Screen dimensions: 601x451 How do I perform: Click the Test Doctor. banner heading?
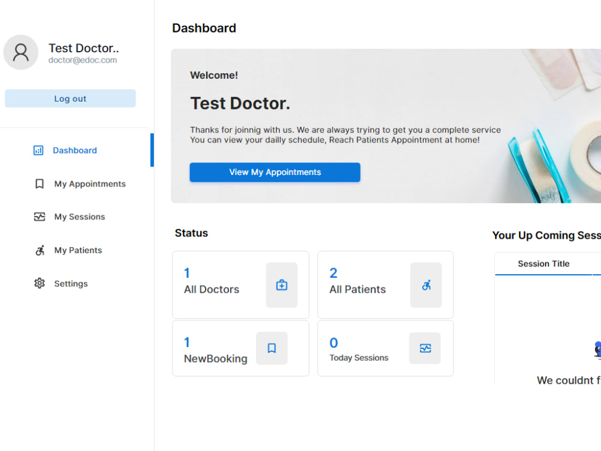tap(240, 103)
